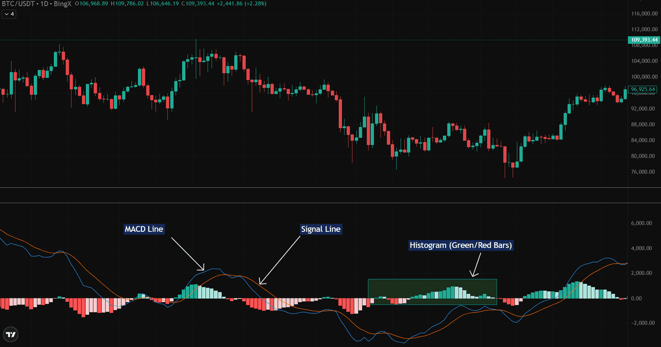Click the current price label 109,393.44
Viewport: 661px width, 347px height.
coord(644,40)
